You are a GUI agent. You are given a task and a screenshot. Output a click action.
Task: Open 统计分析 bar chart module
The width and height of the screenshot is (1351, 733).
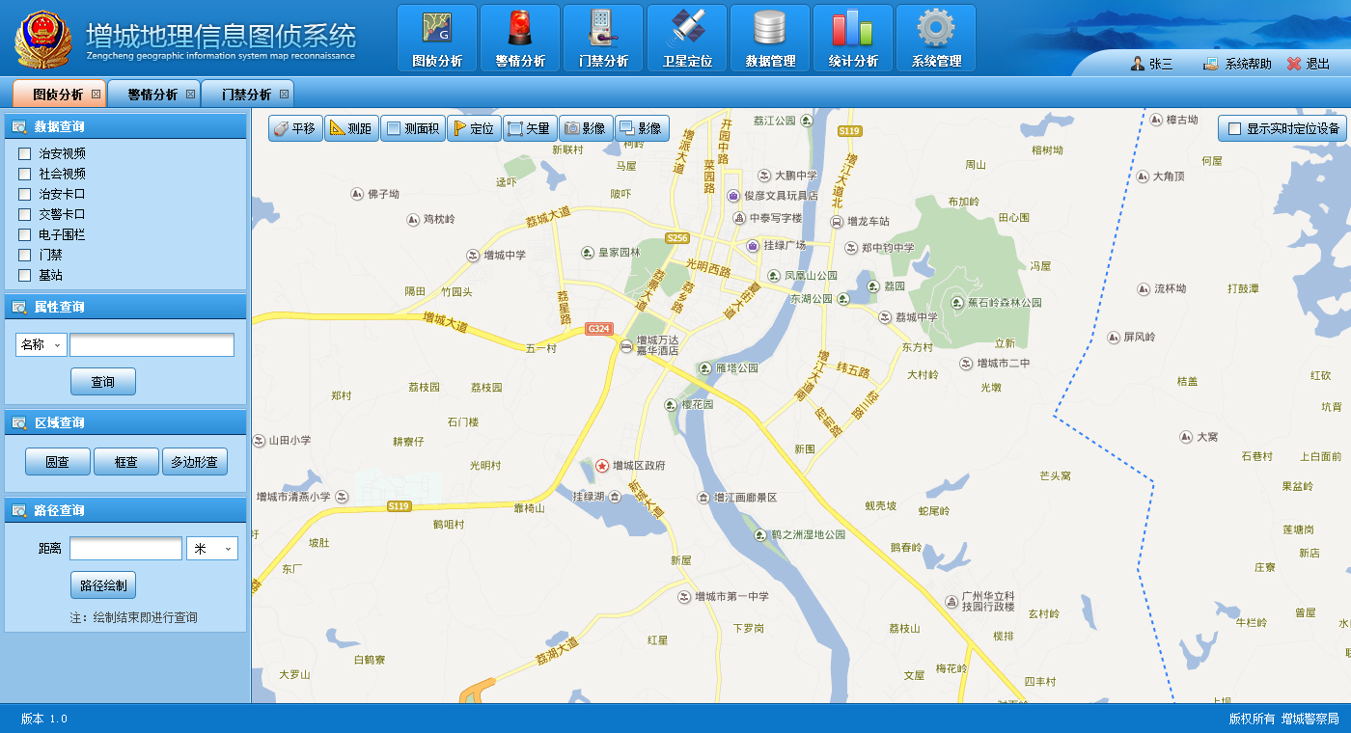[853, 38]
